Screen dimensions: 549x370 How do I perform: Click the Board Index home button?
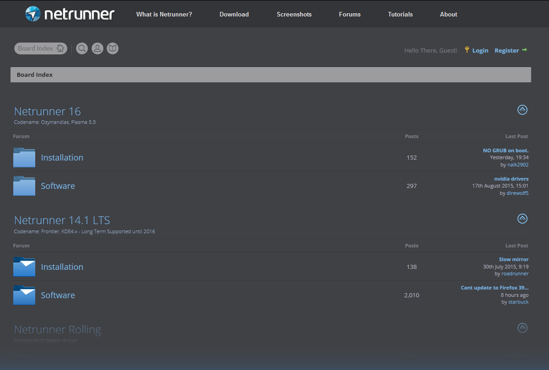(41, 48)
